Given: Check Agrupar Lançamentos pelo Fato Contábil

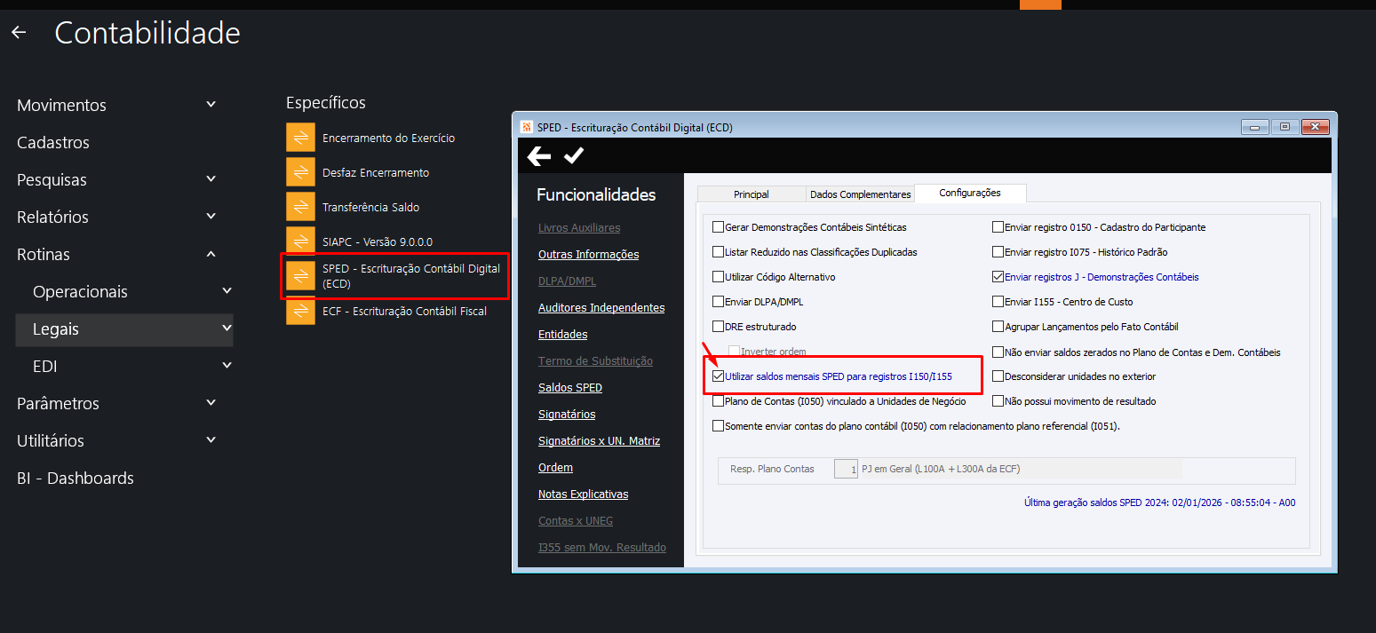Looking at the screenshot, I should 998,327.
